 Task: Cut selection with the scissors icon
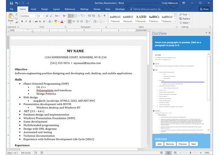(x=16, y=14)
